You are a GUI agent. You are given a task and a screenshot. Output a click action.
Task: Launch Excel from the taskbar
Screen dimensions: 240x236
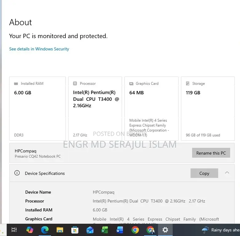click(x=105, y=230)
